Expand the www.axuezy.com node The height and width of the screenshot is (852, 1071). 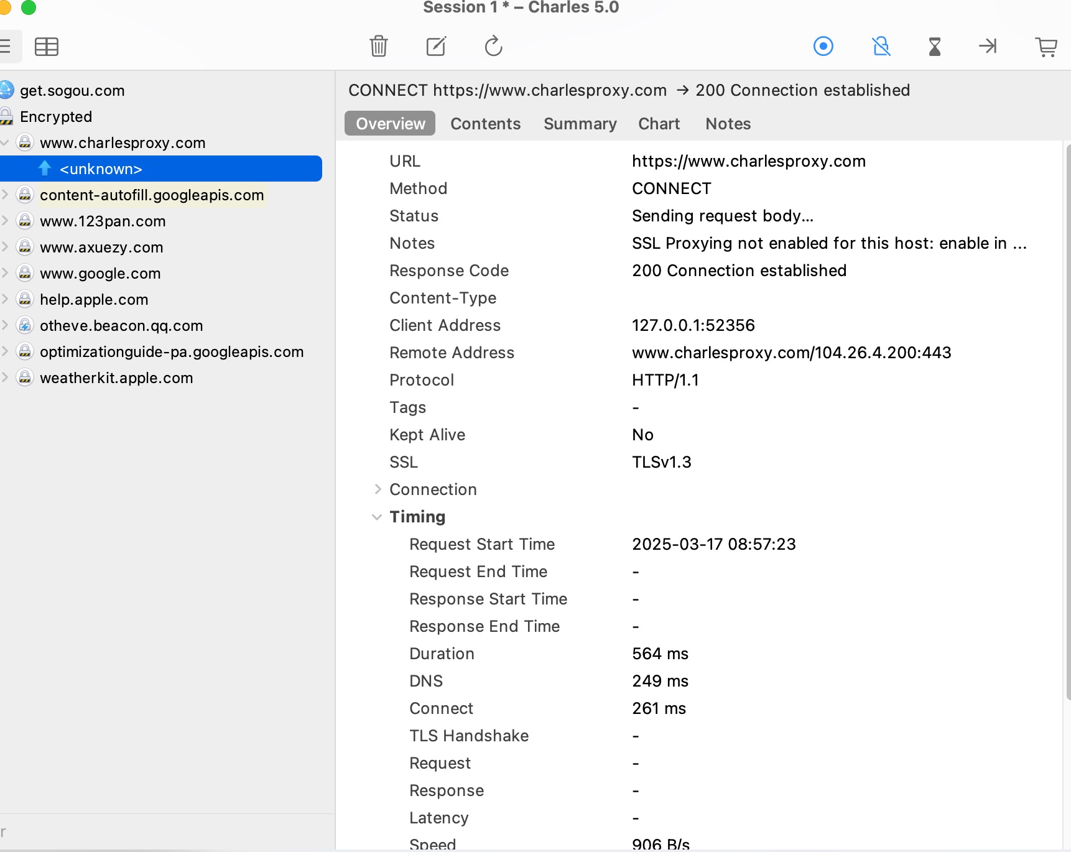click(4, 247)
